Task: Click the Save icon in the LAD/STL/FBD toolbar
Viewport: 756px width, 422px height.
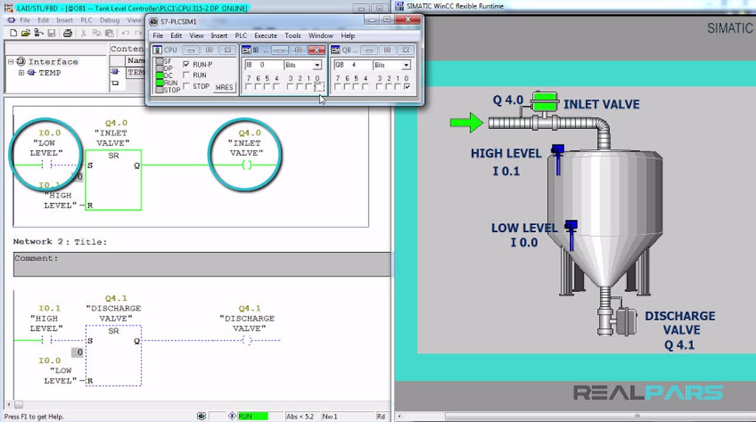Action: click(52, 33)
